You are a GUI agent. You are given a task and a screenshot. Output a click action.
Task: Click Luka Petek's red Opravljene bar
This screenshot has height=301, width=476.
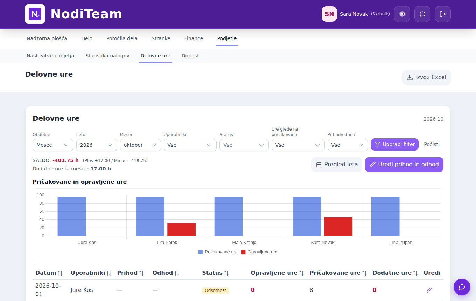pos(181,229)
